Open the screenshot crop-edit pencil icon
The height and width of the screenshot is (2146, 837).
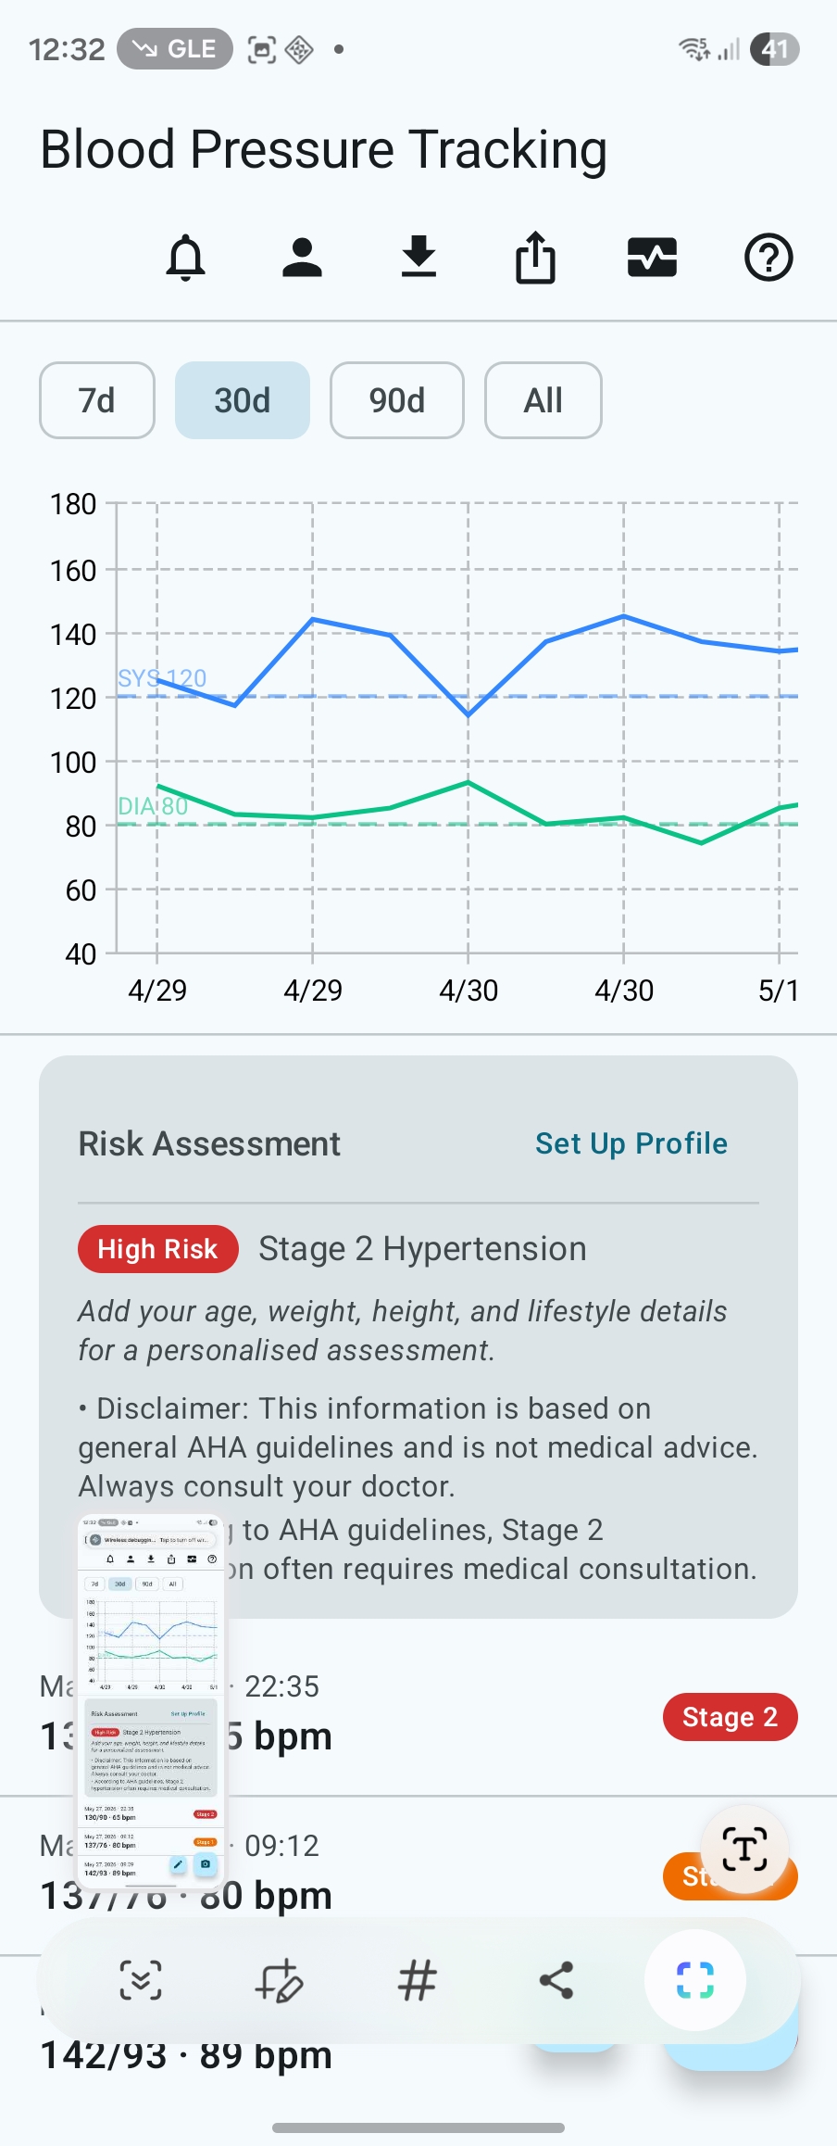(279, 1980)
